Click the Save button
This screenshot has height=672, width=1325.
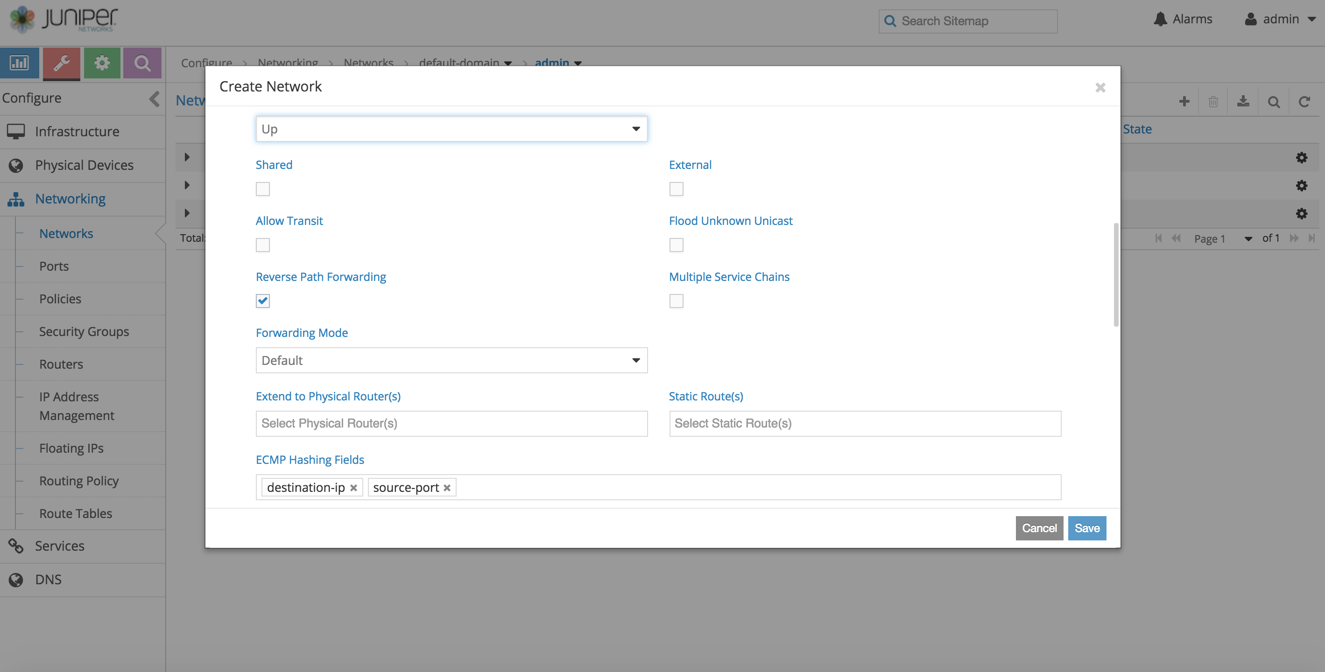click(x=1087, y=528)
